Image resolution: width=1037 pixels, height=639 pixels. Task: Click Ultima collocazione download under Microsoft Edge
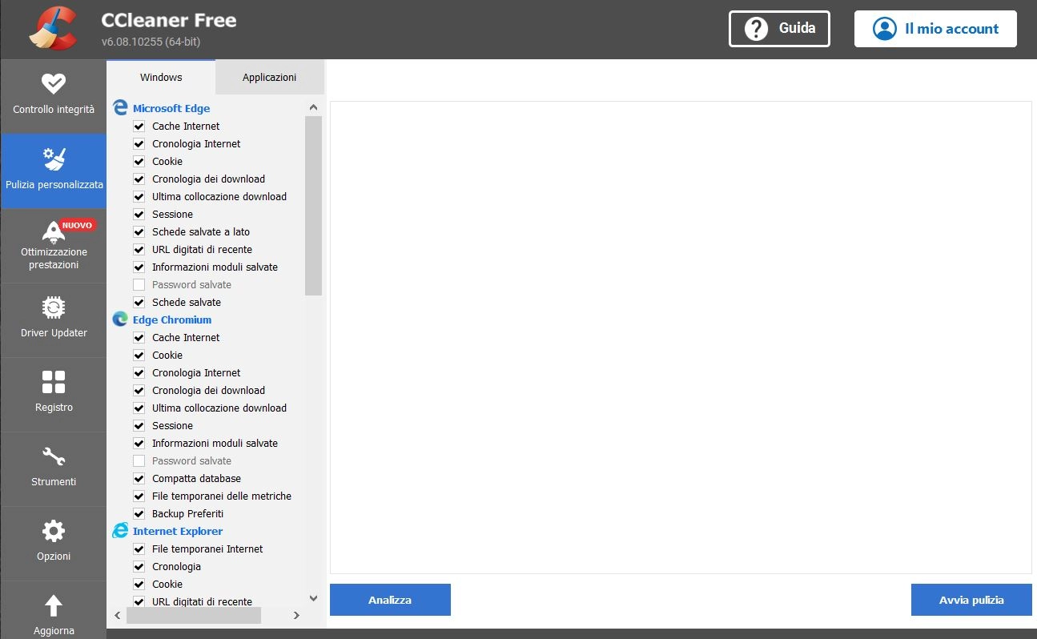(219, 196)
